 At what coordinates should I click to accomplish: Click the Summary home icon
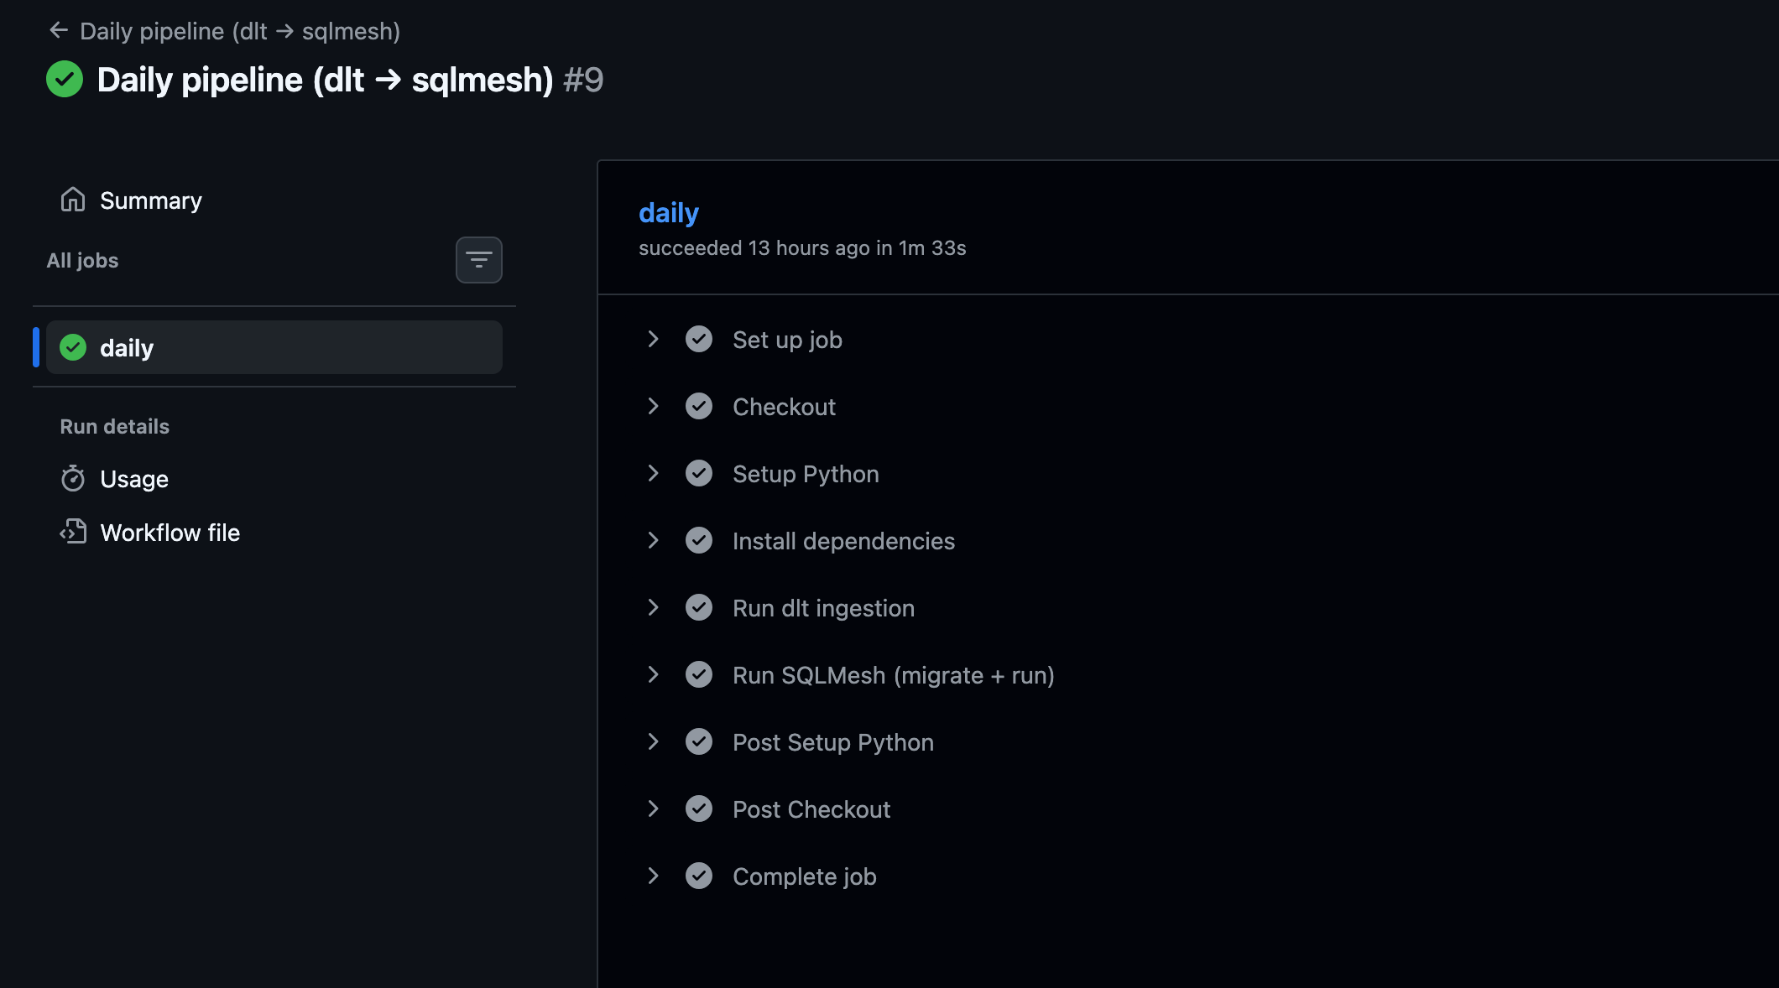(73, 200)
